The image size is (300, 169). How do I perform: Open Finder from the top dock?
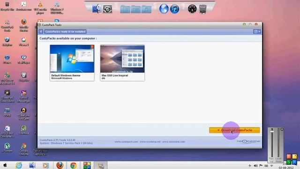click(97, 9)
